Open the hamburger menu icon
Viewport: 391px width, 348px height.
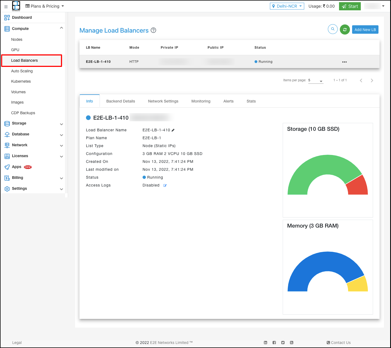pos(6,7)
